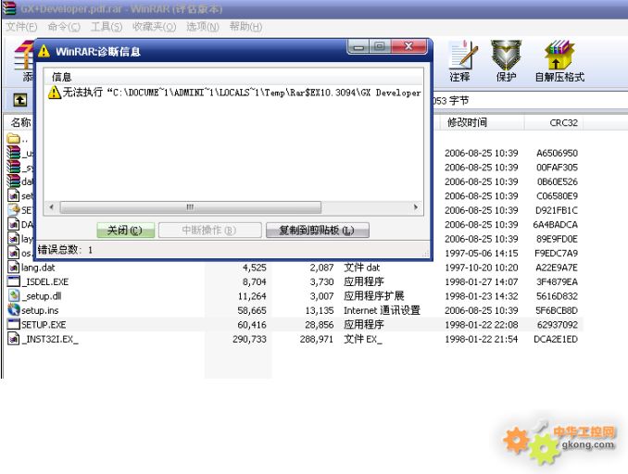Click the lang.dat file name

(x=39, y=268)
